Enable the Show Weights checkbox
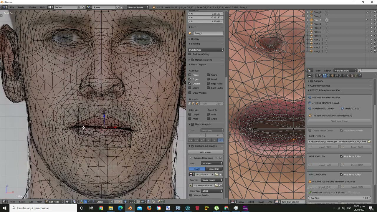The image size is (377, 212). [190, 93]
